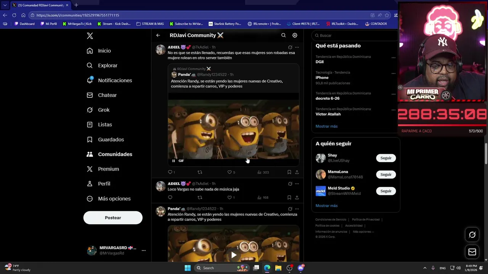This screenshot has height=274, width=488.
Task: Open Windows Start menu
Action: 188,268
